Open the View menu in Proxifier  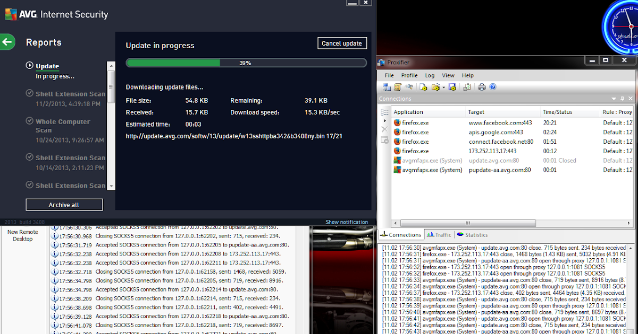point(448,75)
